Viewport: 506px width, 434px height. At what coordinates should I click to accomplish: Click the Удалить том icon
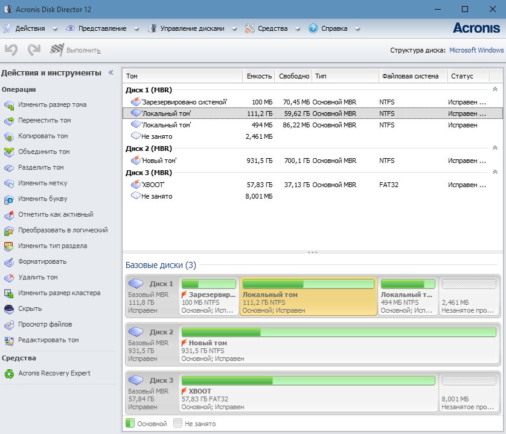[9, 278]
